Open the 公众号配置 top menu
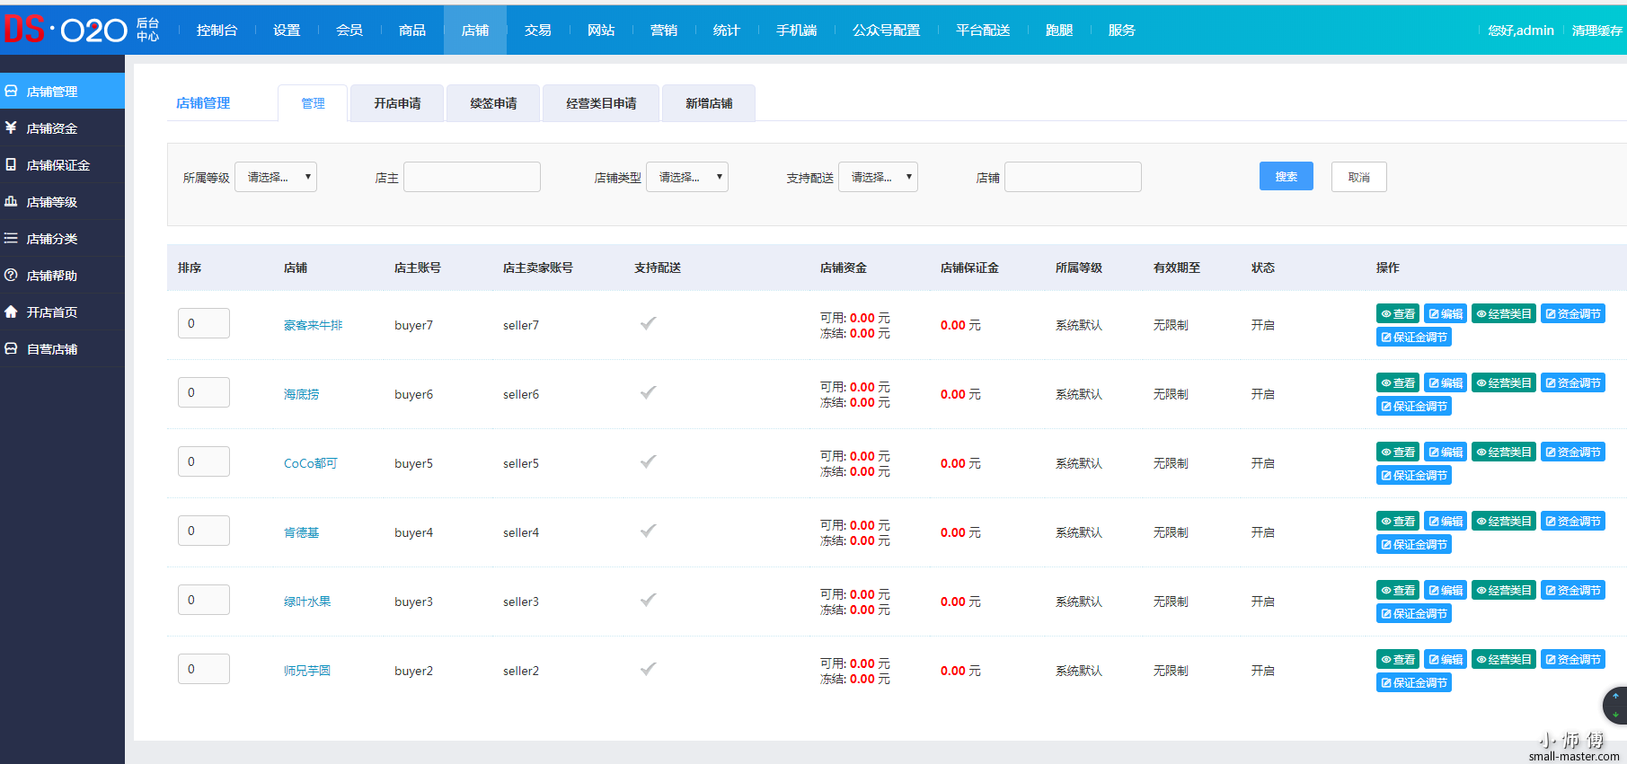This screenshot has width=1627, height=764. 887,30
